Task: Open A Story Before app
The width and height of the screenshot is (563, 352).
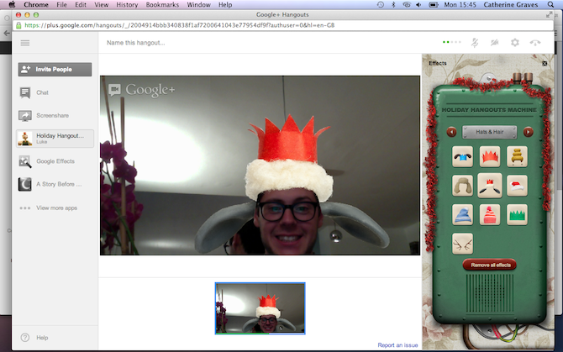Action: pos(55,185)
